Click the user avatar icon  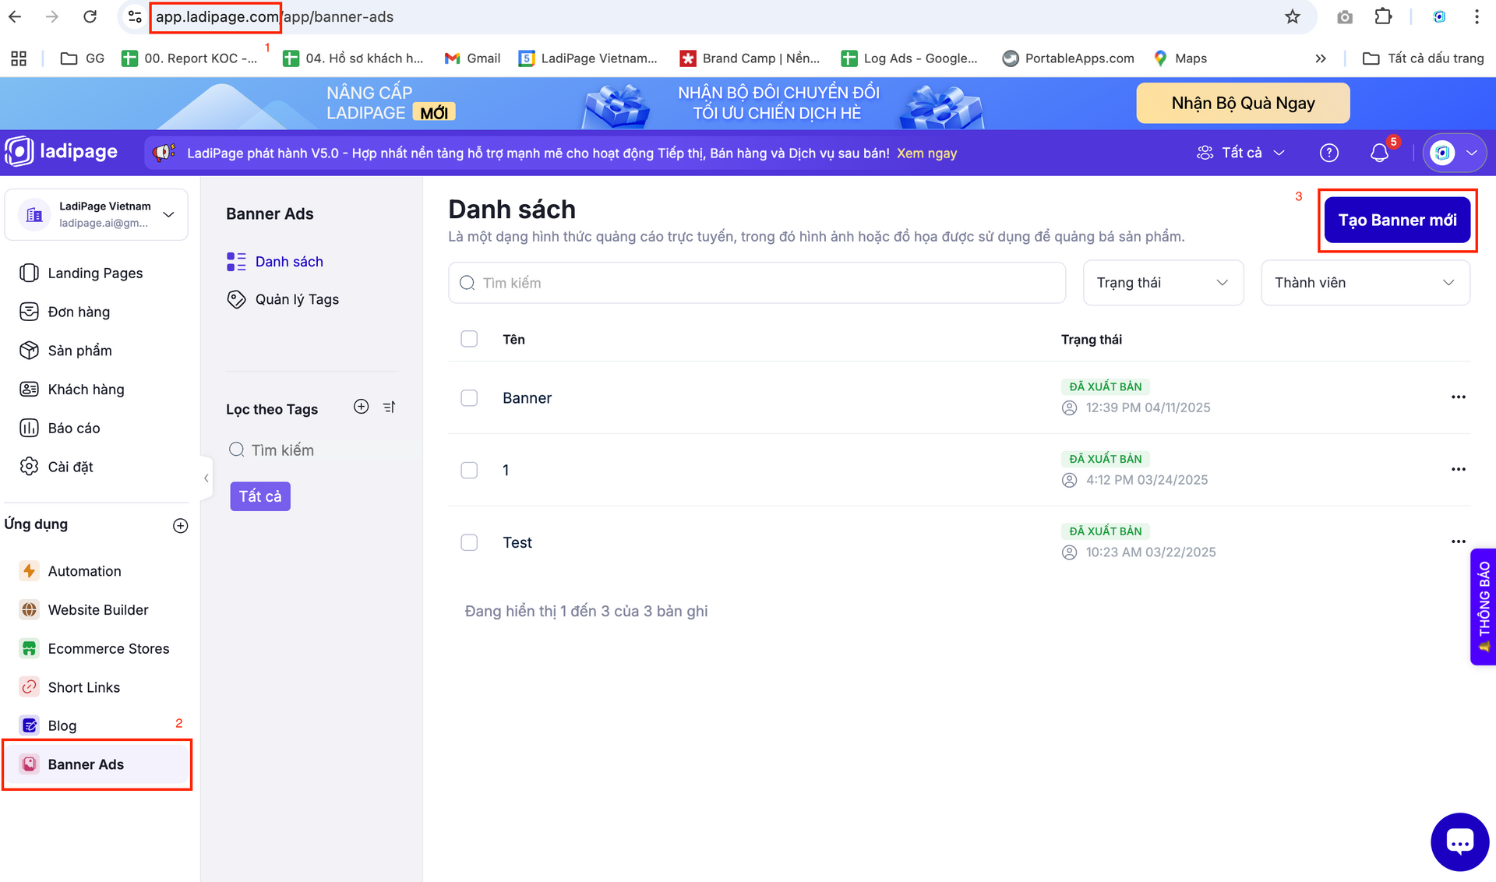[x=1442, y=153]
